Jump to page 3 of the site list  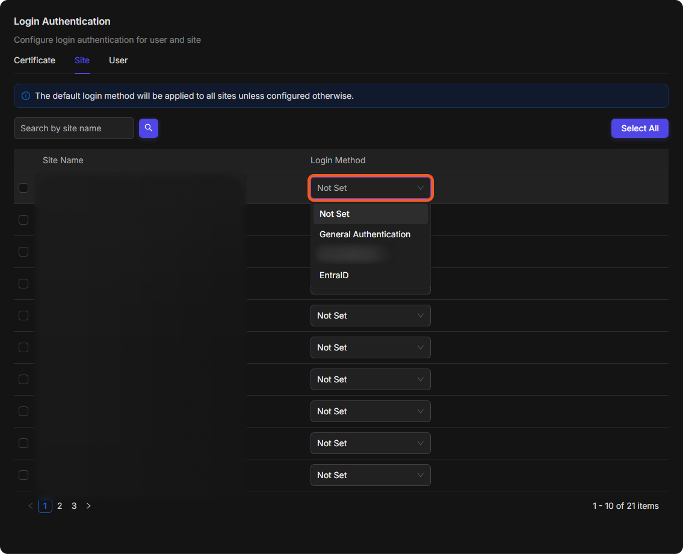coord(74,506)
